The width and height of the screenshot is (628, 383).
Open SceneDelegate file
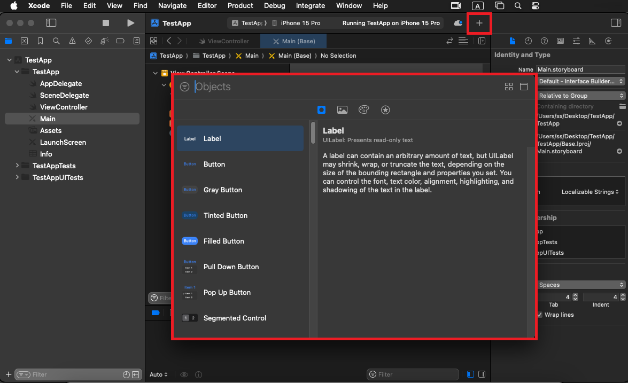click(64, 95)
